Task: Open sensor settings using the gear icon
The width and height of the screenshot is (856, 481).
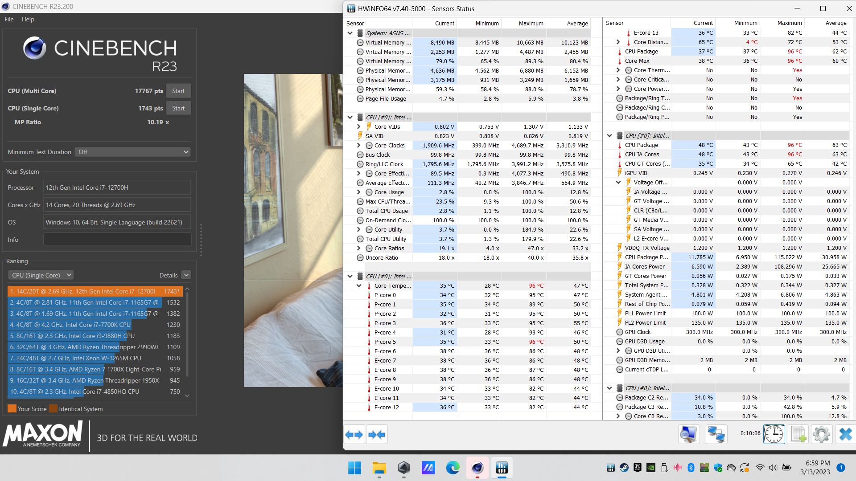Action: pyautogui.click(x=822, y=434)
